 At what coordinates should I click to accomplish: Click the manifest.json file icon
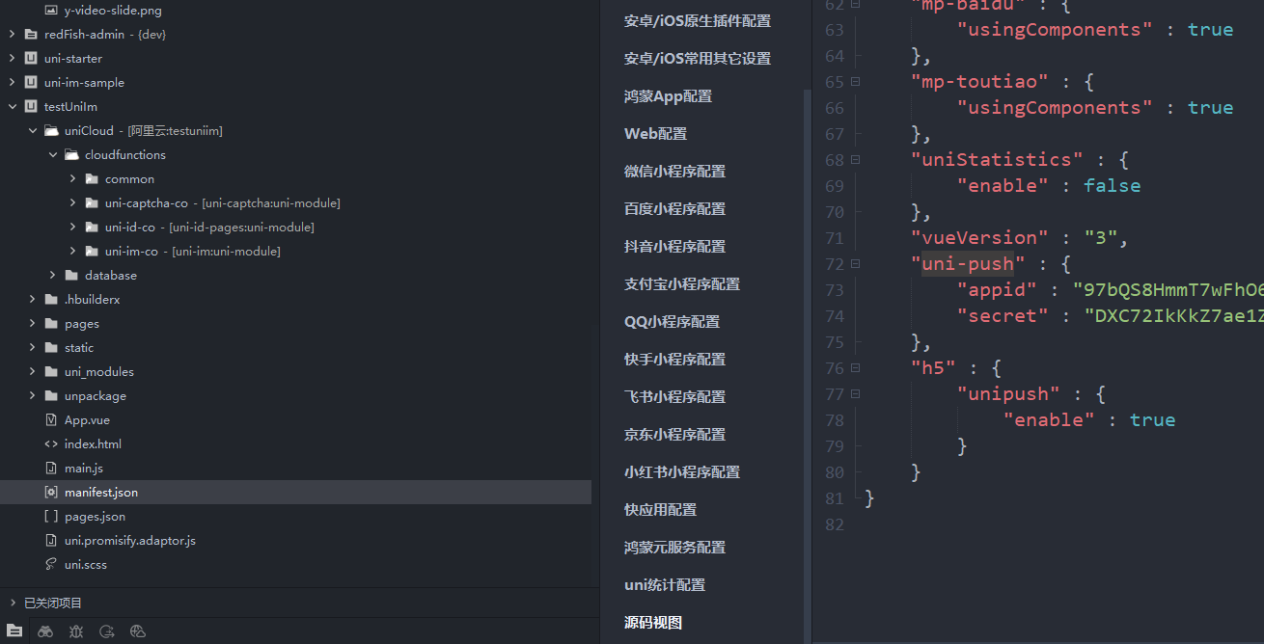click(52, 492)
